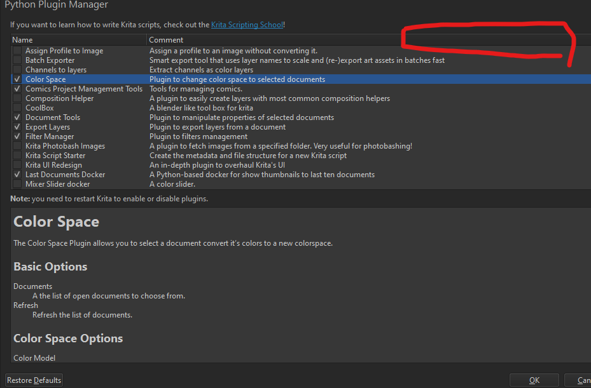Enable the Batch Exporter plugin checkbox
This screenshot has width=591, height=388.
click(17, 60)
